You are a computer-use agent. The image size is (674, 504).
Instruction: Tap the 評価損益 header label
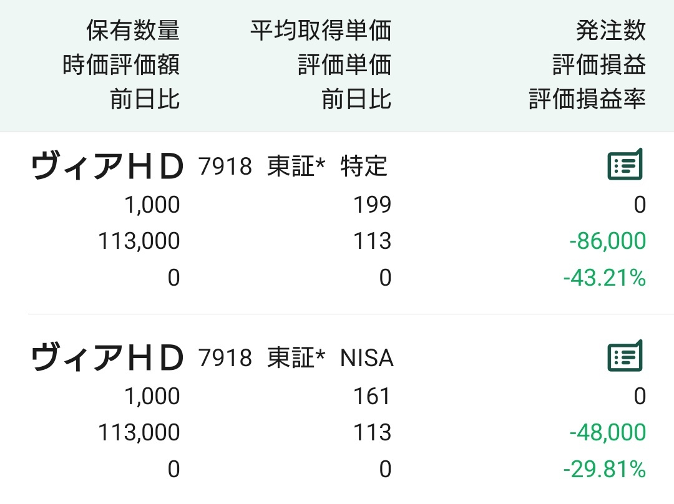coord(599,65)
